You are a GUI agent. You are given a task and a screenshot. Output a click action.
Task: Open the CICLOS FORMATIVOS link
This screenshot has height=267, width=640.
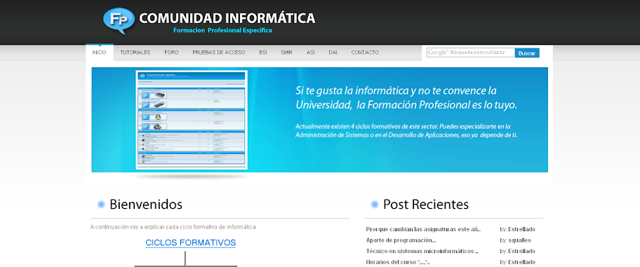point(191,243)
